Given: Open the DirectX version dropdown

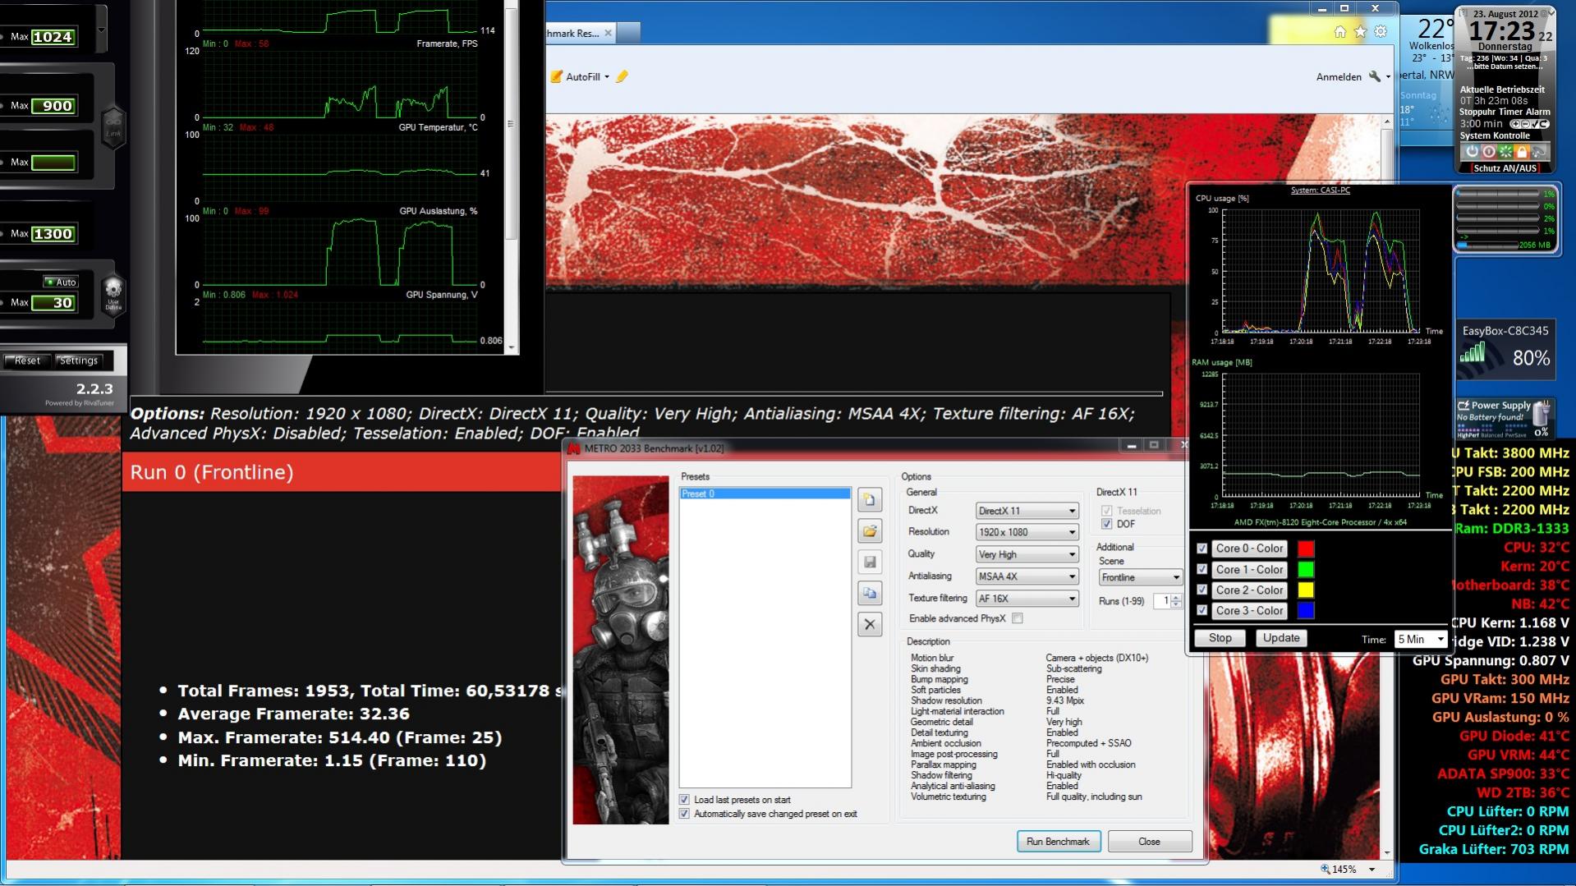Looking at the screenshot, I should [1027, 511].
